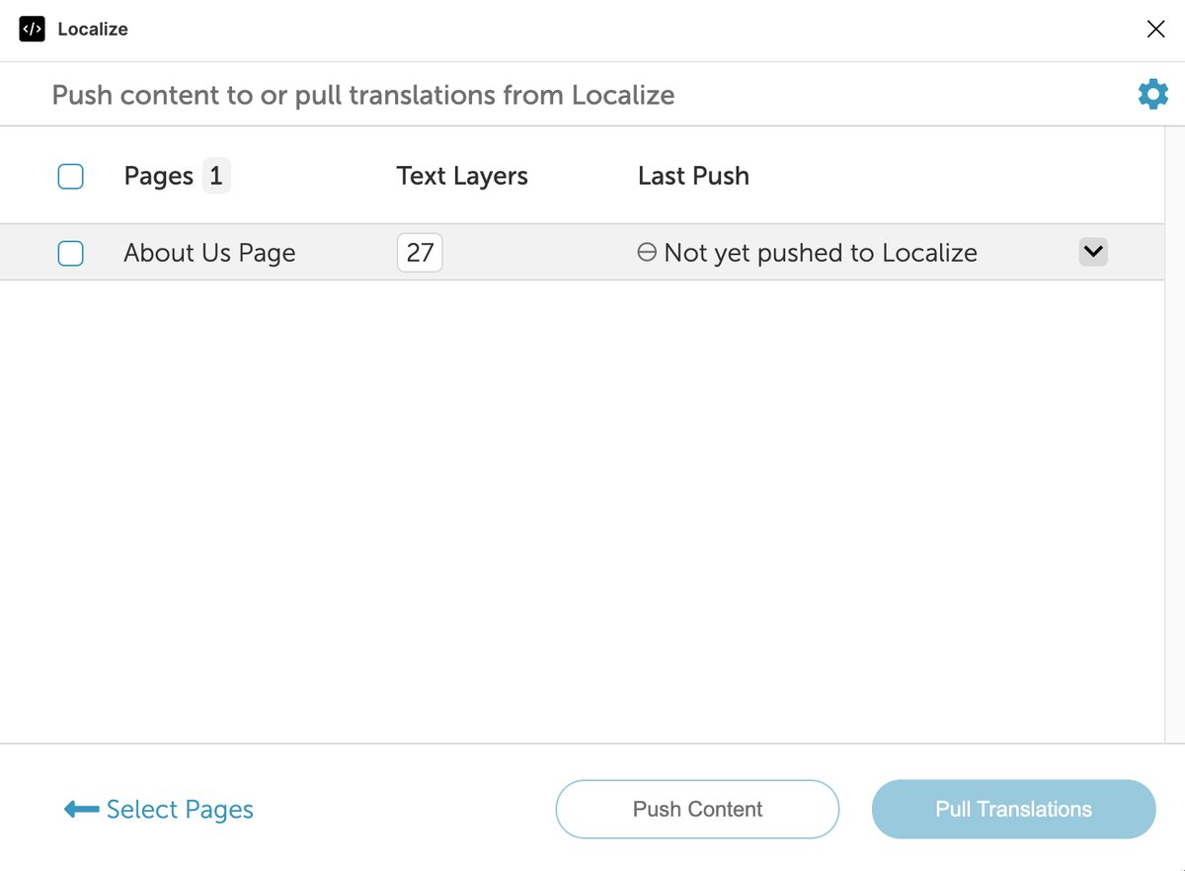Open the settings gear icon
This screenshot has height=871, width=1185.
point(1152,95)
